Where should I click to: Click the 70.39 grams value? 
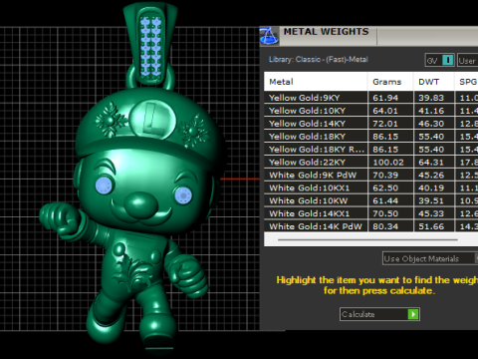385,176
